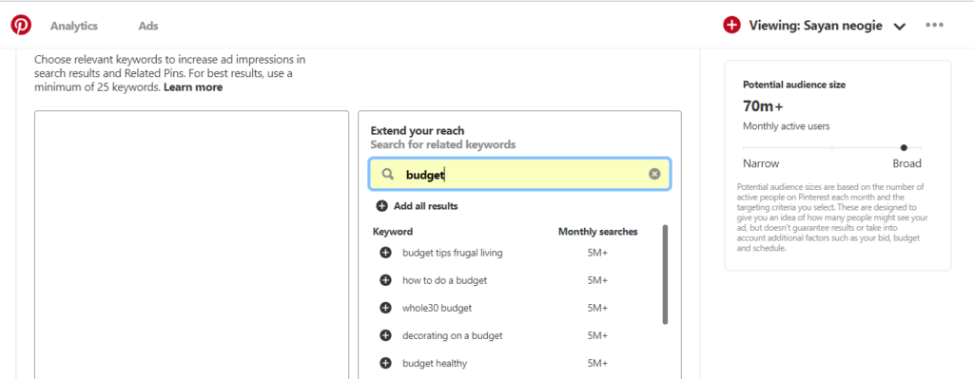Click inside the empty keywords list box

(x=191, y=245)
